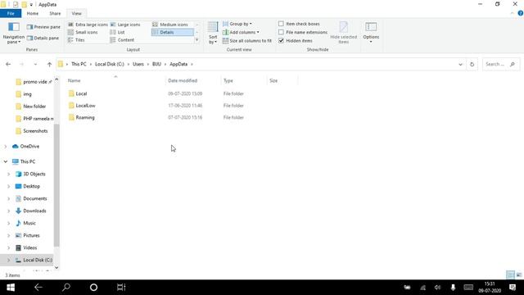Switch to the Home ribbon tab

click(x=33, y=13)
